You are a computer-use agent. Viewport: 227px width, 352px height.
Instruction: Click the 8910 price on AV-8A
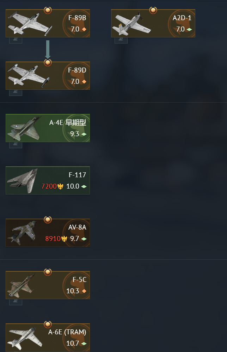[x=53, y=239]
